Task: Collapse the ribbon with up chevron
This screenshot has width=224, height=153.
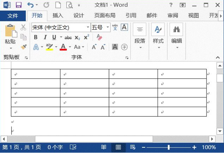Action: click(218, 57)
